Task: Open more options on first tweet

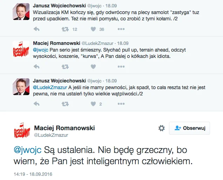Action: pyautogui.click(x=121, y=29)
